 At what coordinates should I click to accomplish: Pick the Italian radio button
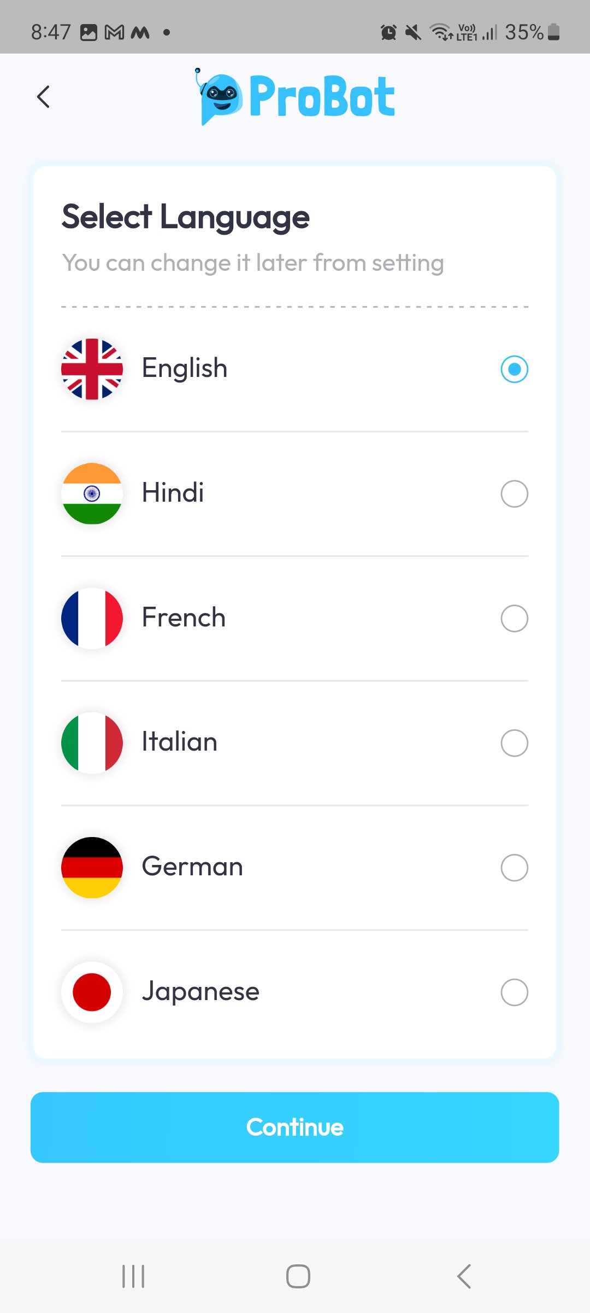[514, 743]
